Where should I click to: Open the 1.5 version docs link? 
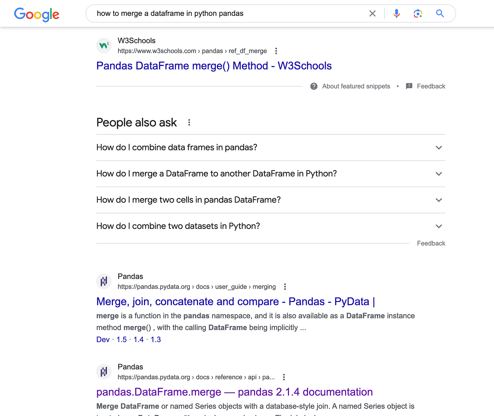coord(121,339)
